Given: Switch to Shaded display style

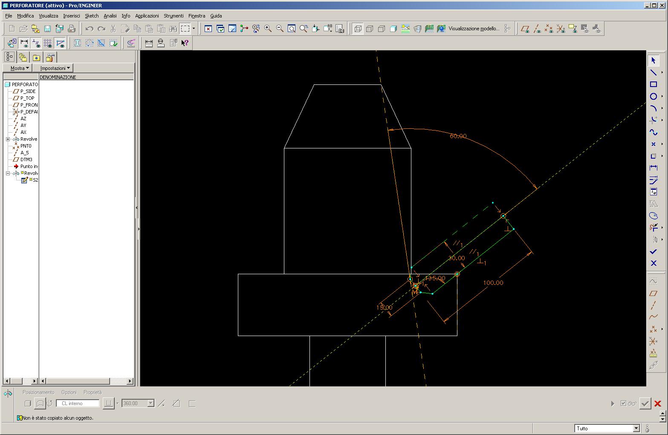Looking at the screenshot, I should [393, 29].
